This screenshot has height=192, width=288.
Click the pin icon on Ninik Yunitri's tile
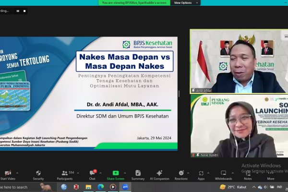[198, 155]
